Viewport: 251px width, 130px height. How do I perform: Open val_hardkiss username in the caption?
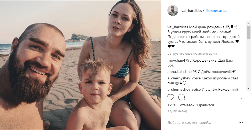pyautogui.click(x=178, y=27)
